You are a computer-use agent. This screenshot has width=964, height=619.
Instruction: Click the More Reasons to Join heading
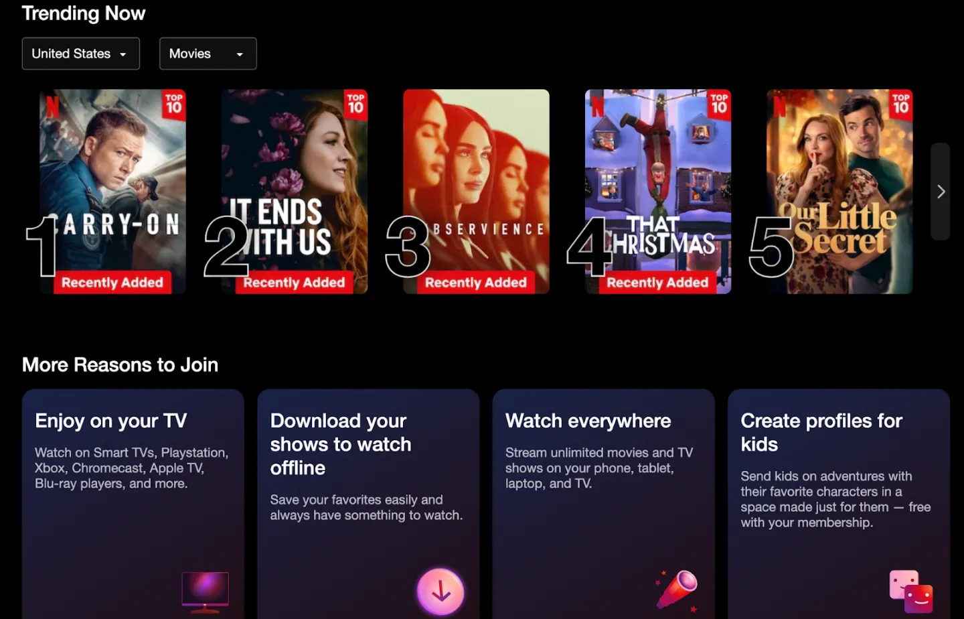[120, 364]
